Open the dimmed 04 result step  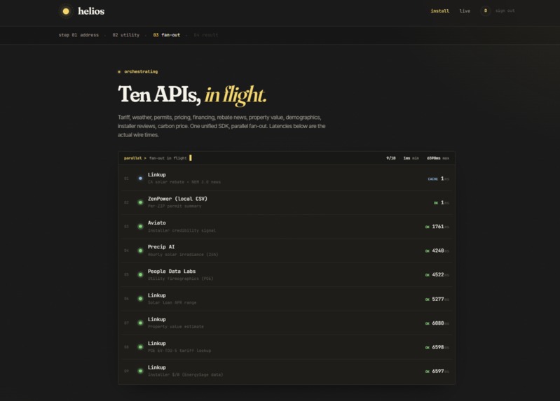[x=206, y=35]
